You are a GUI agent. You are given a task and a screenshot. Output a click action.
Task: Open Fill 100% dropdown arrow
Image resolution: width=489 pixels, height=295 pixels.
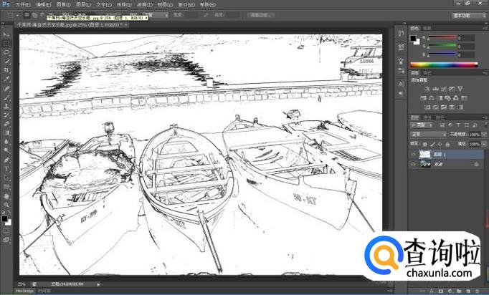point(484,144)
